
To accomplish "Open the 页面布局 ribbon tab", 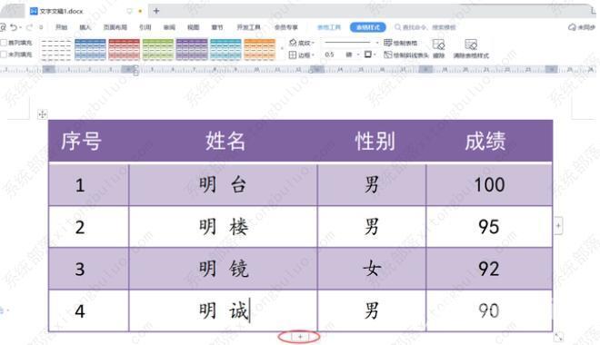I will coord(115,27).
